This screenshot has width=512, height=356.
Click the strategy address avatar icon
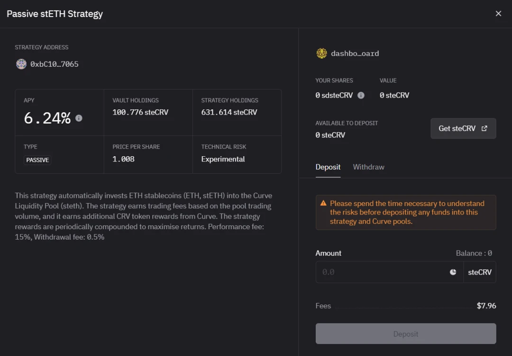21,64
